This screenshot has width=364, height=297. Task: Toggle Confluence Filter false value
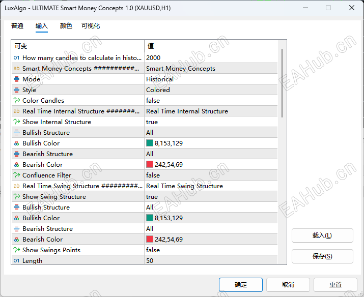point(211,175)
